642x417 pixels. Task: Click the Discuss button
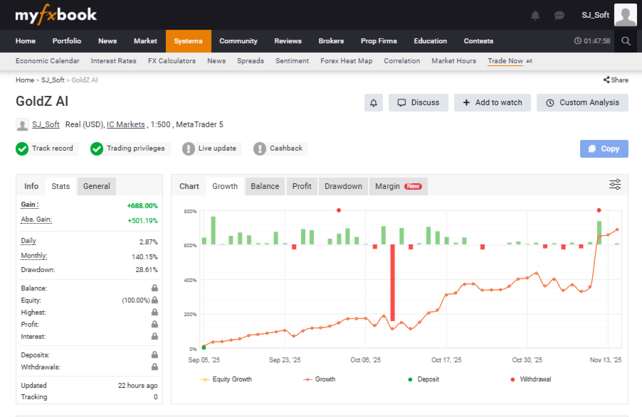[x=418, y=102]
